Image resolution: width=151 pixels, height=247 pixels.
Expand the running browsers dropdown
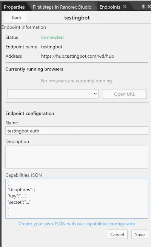pos(53,94)
